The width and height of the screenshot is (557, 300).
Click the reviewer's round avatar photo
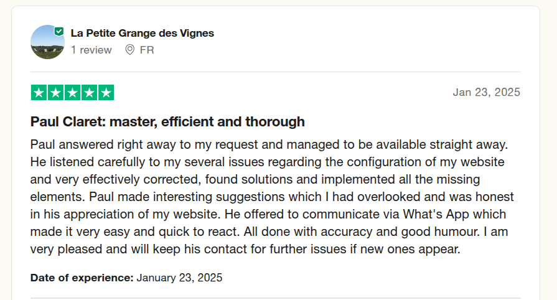point(47,42)
